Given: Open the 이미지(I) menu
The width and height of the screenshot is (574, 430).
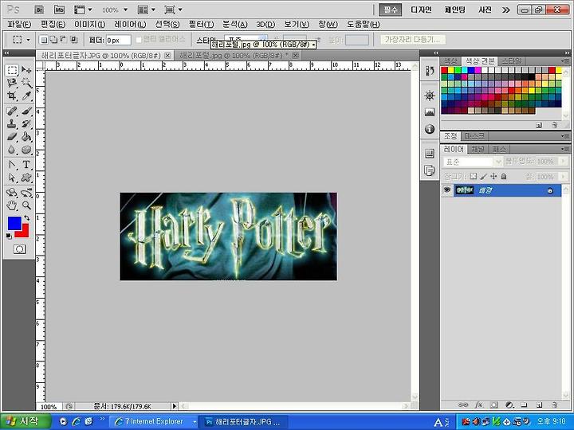Looking at the screenshot, I should [x=89, y=25].
